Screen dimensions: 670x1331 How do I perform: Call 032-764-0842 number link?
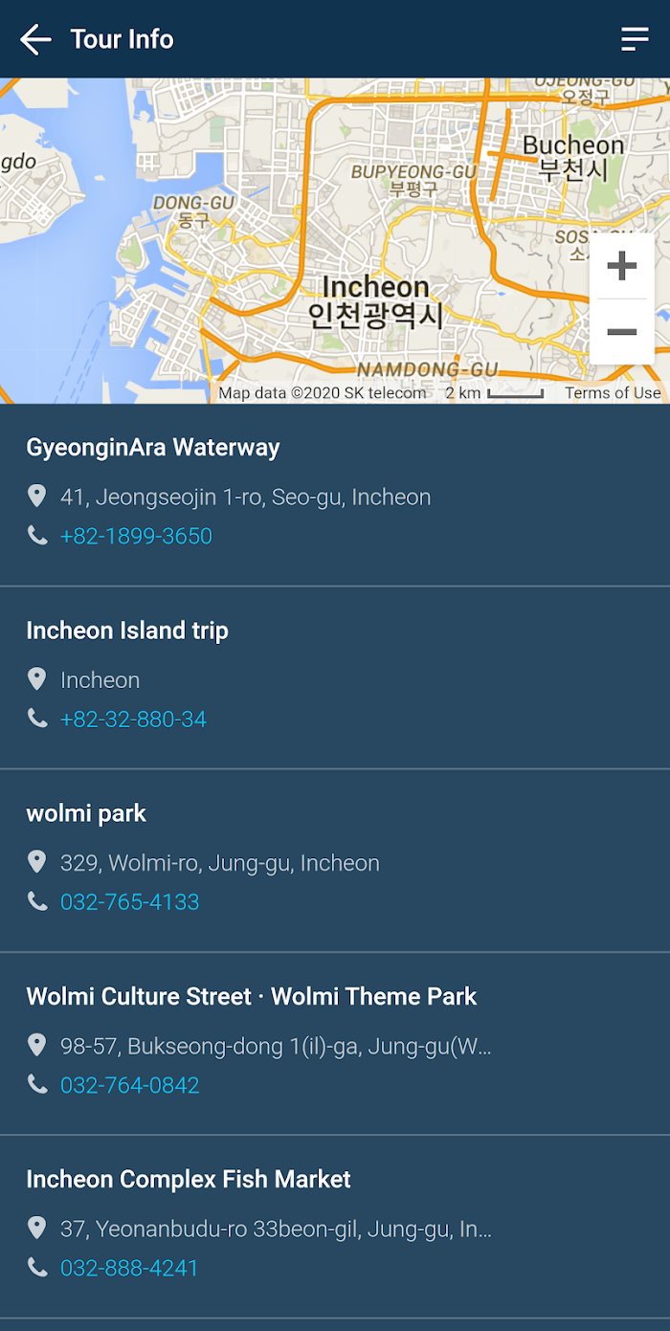click(130, 1085)
